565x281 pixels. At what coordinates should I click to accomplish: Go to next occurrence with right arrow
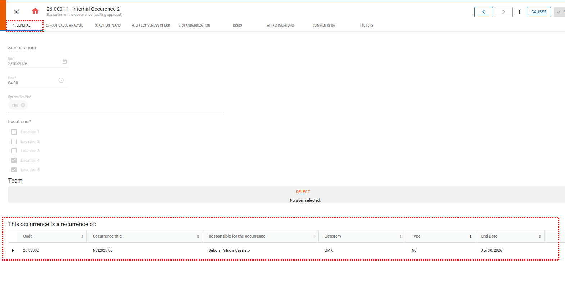(503, 12)
